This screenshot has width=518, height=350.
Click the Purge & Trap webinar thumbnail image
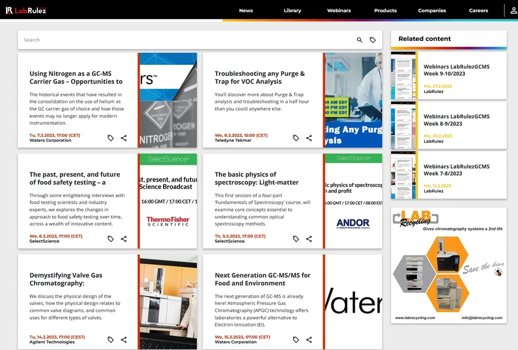pos(354,100)
